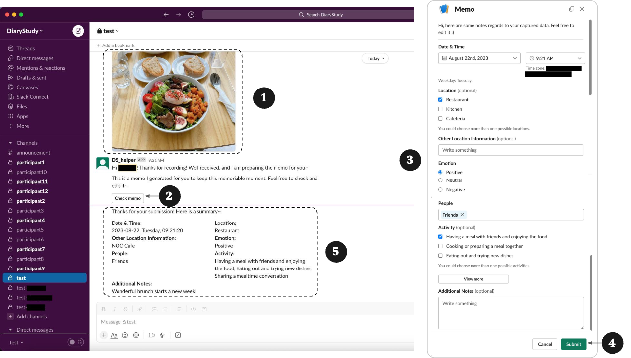The width and height of the screenshot is (631, 358).
Task: Open Mentions & reactions in sidebar
Action: tap(40, 68)
